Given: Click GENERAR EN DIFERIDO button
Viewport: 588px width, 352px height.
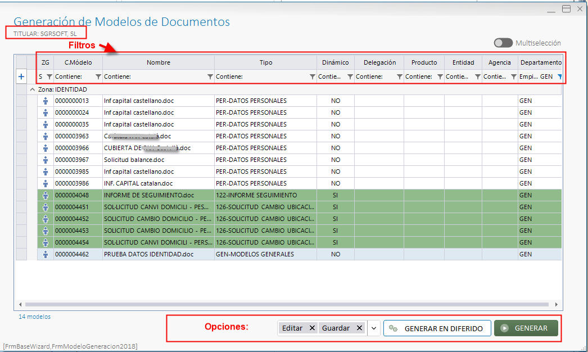Looking at the screenshot, I should click(437, 328).
